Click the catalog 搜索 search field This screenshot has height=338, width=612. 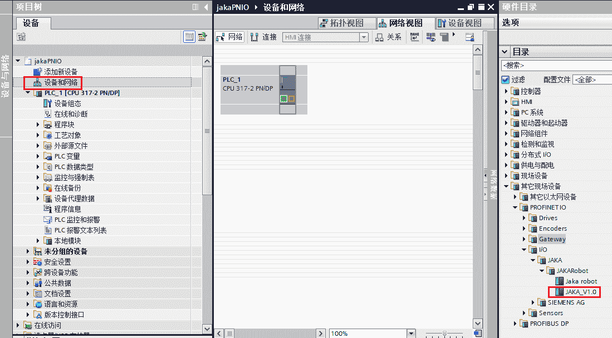tap(554, 66)
